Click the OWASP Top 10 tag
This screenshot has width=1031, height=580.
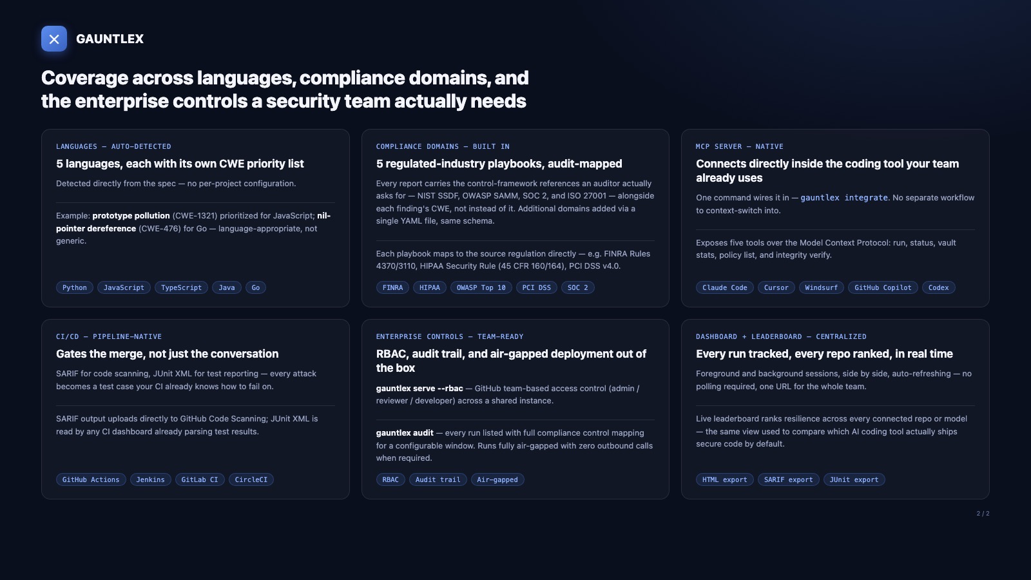pyautogui.click(x=481, y=287)
